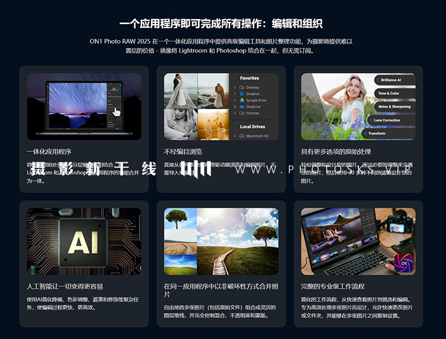Screen dimensions: 446x339
Task: Click the 一体化应用程序 card heading
Action: click(x=49, y=151)
